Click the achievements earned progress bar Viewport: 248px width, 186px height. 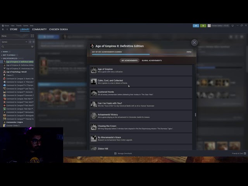click(x=141, y=54)
